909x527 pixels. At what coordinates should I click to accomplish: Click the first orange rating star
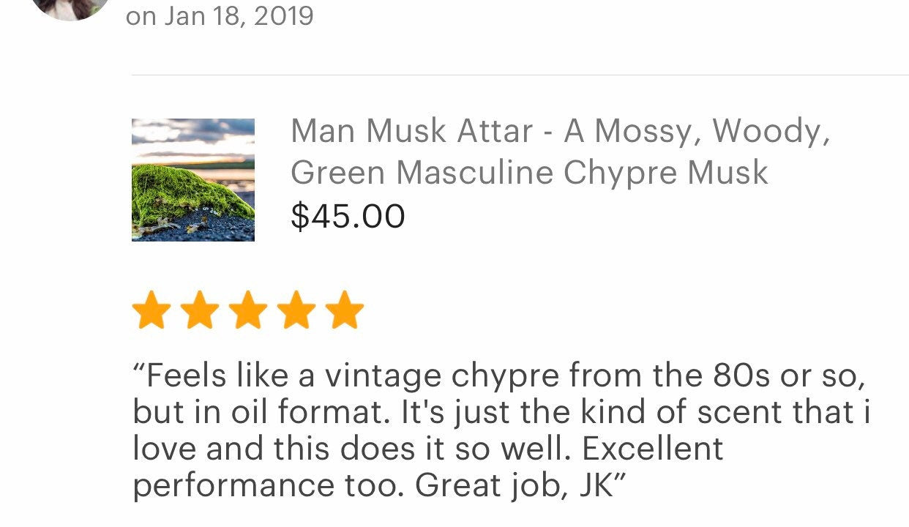point(151,310)
